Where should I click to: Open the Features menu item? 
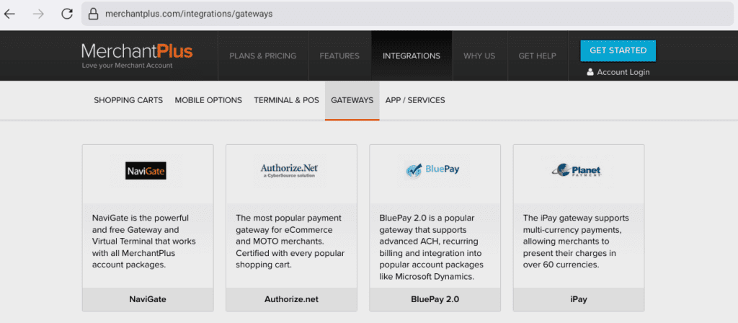pos(339,56)
